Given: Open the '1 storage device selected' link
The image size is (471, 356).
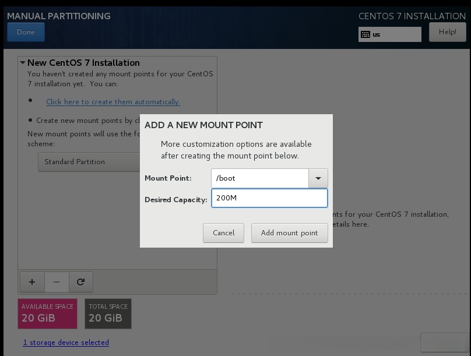Looking at the screenshot, I should (x=66, y=343).
